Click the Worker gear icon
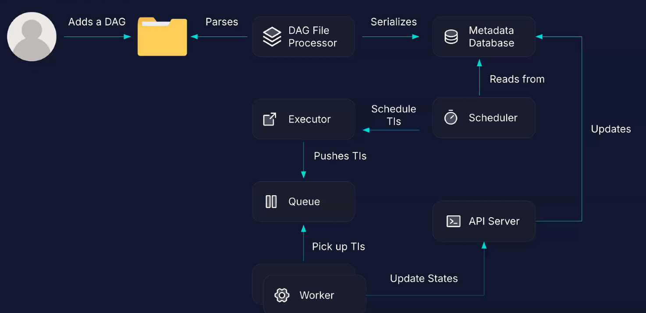Viewport: 646px width, 313px height. pos(281,295)
